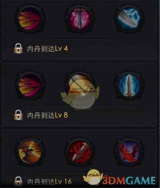Click the 内丹到达 text in the Lv 4 row
This screenshot has height=188, width=160.
pos(41,49)
